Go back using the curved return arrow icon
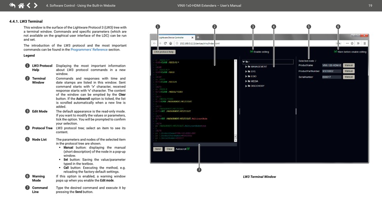The width and height of the screenshot is (382, 214). coord(12,5)
